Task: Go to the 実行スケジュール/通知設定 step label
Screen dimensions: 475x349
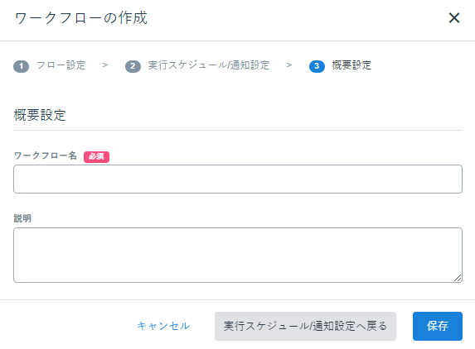Action: click(x=209, y=65)
